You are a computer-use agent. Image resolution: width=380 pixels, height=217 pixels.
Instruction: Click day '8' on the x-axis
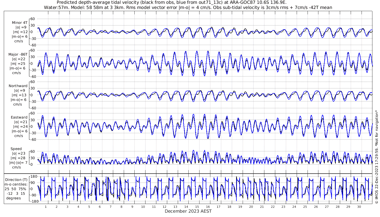[121, 207]
